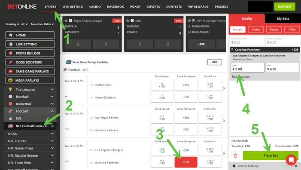Collapse the Football section
301x170 pixels.
tap(52, 111)
